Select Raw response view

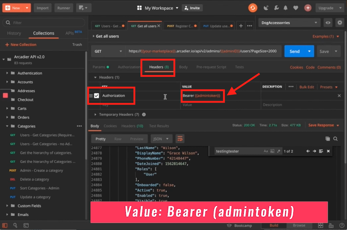tap(118, 139)
